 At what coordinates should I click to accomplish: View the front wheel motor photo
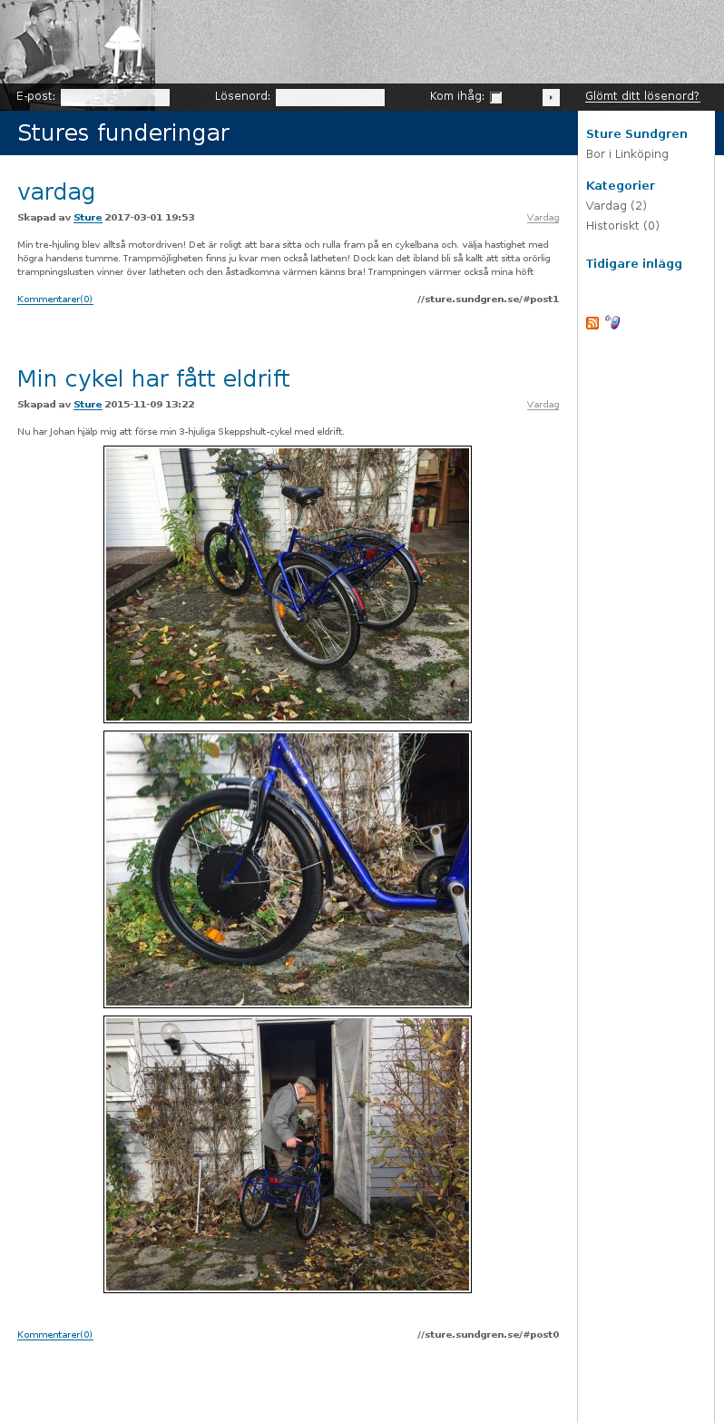[288, 869]
